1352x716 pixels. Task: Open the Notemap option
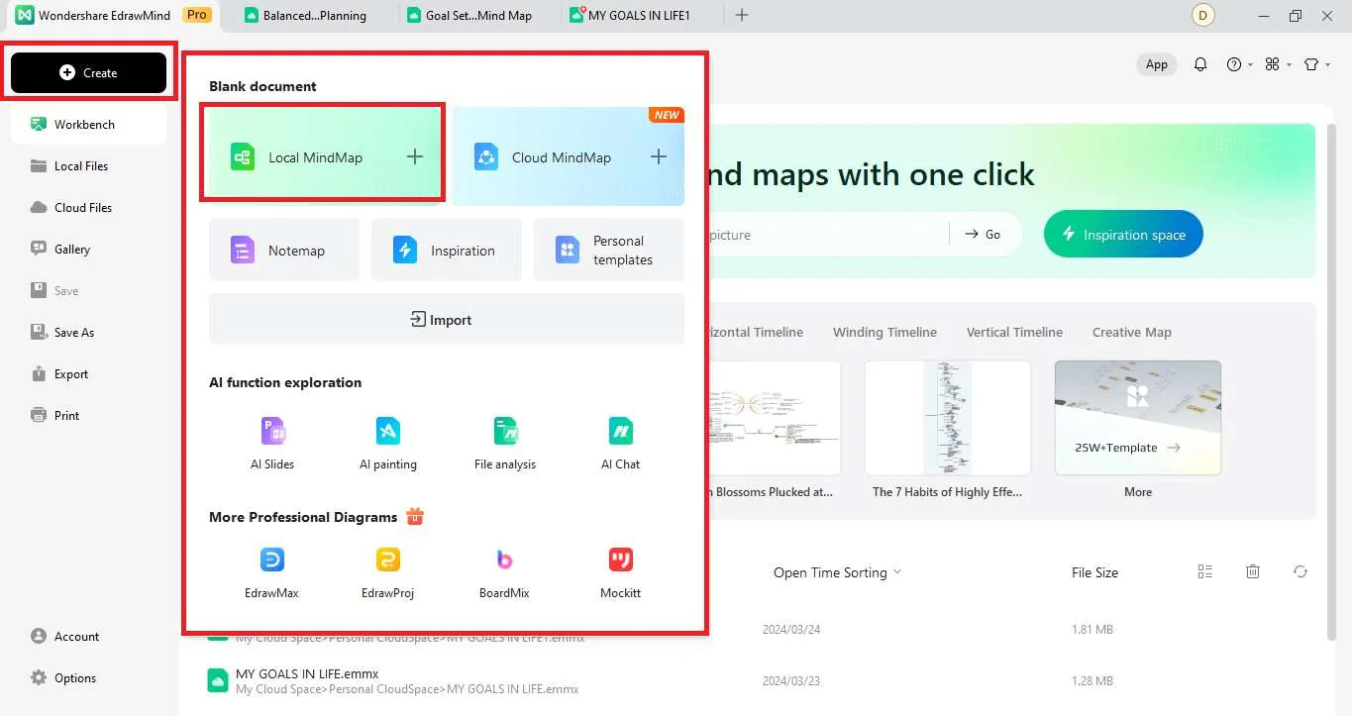point(284,251)
